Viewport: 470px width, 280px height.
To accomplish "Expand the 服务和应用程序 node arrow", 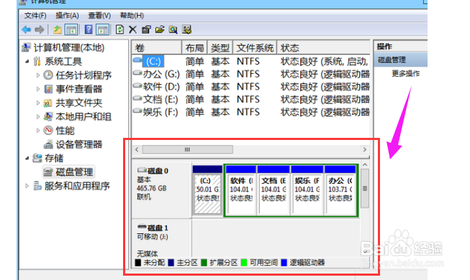I will [x=27, y=186].
